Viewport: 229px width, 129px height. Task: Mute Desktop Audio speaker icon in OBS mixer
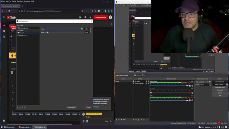coord(190,86)
